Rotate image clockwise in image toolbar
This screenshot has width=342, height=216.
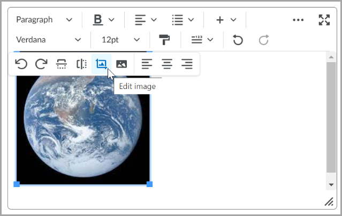(x=41, y=64)
